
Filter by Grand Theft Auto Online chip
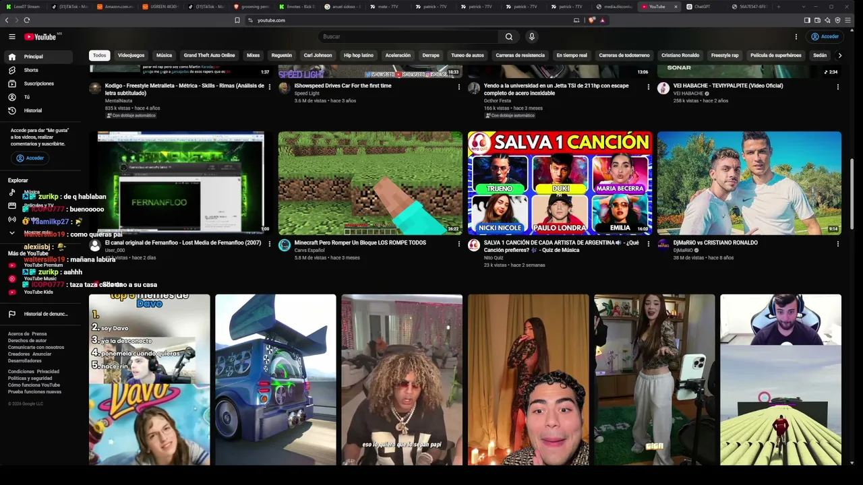[209, 55]
